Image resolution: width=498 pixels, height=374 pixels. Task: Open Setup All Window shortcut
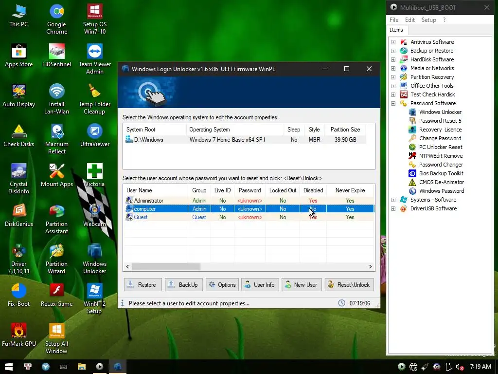(56, 339)
